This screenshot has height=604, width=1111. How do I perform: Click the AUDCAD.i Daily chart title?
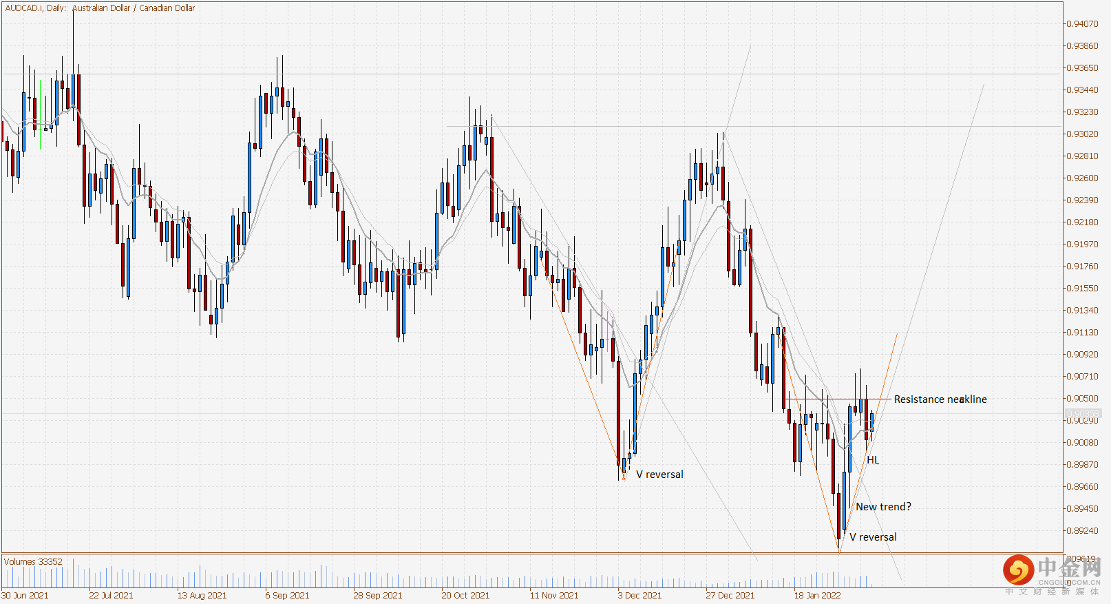(x=100, y=8)
